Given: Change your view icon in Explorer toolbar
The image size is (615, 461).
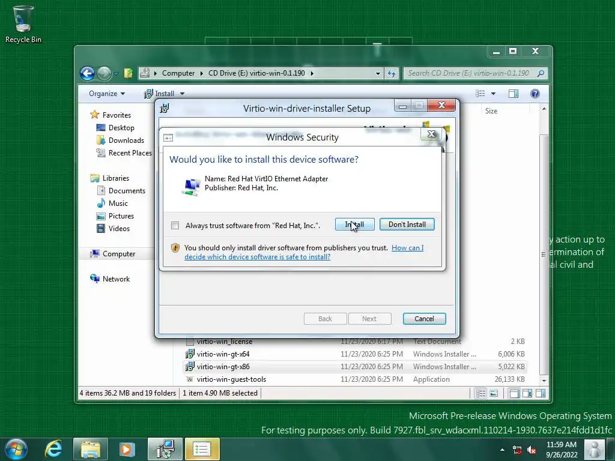Looking at the screenshot, I should click(x=480, y=94).
